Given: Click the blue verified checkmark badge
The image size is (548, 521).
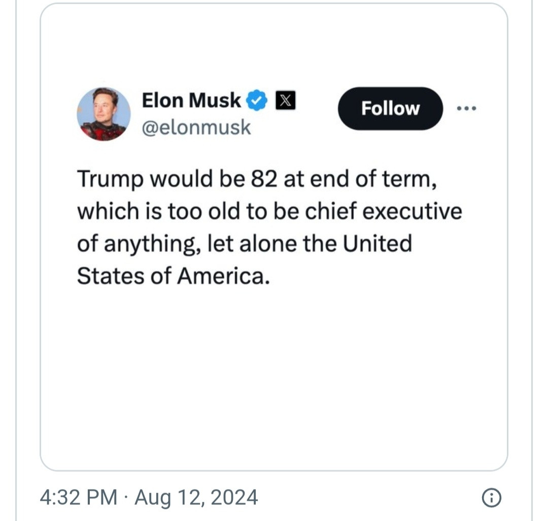Looking at the screenshot, I should tap(257, 101).
